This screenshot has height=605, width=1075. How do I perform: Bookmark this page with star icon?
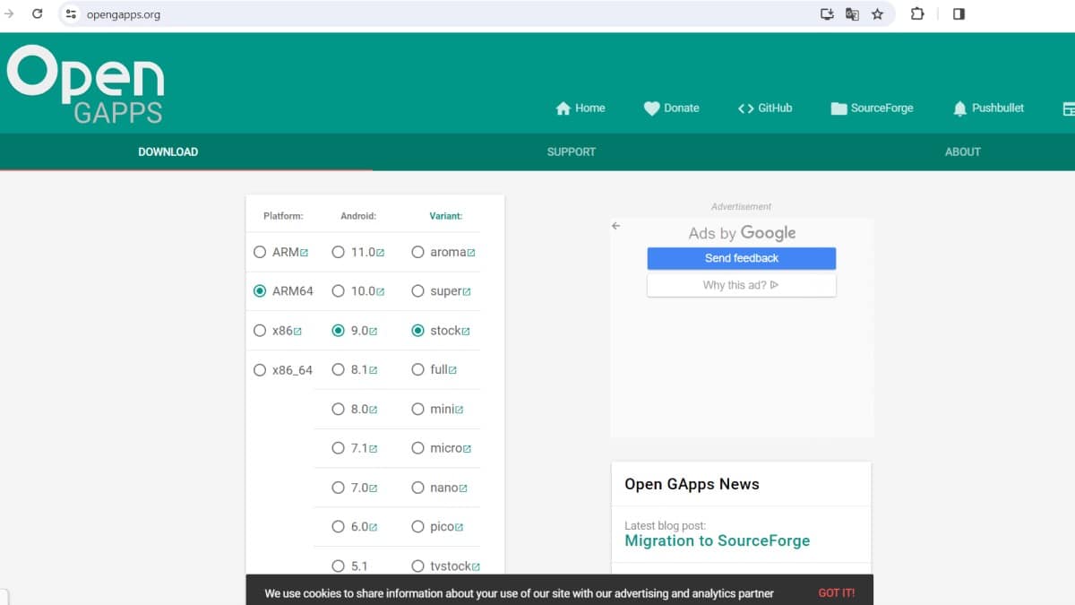(877, 14)
